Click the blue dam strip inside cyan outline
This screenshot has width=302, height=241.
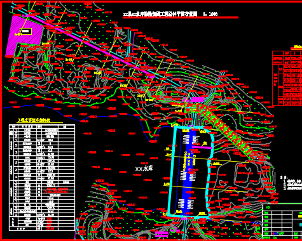click(x=188, y=173)
